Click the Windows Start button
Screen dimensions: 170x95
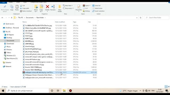[x=3, y=91]
